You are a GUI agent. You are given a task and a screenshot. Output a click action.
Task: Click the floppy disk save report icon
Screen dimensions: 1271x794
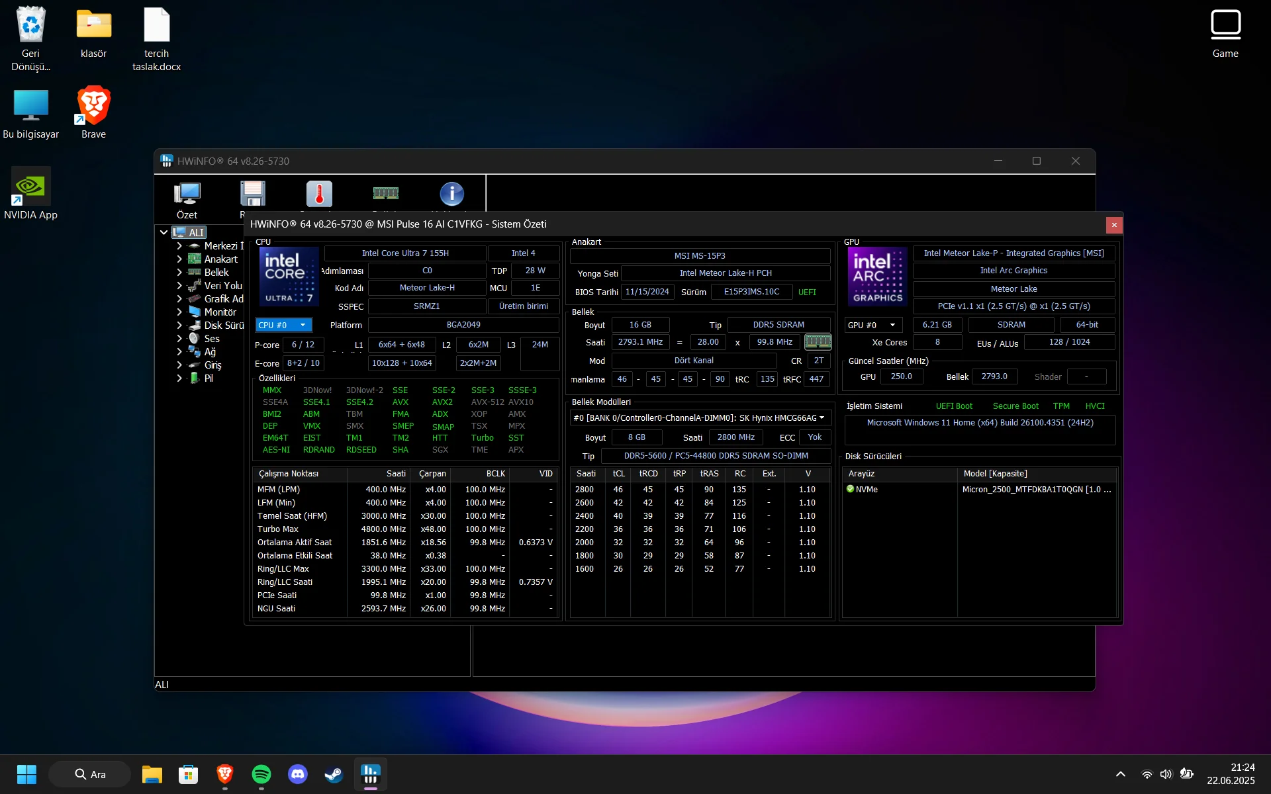(252, 195)
